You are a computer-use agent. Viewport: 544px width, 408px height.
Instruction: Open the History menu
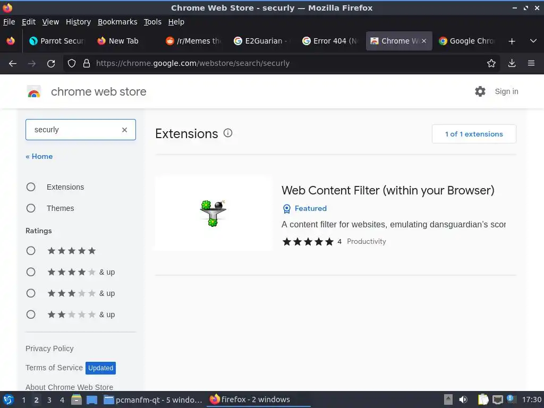(x=78, y=22)
